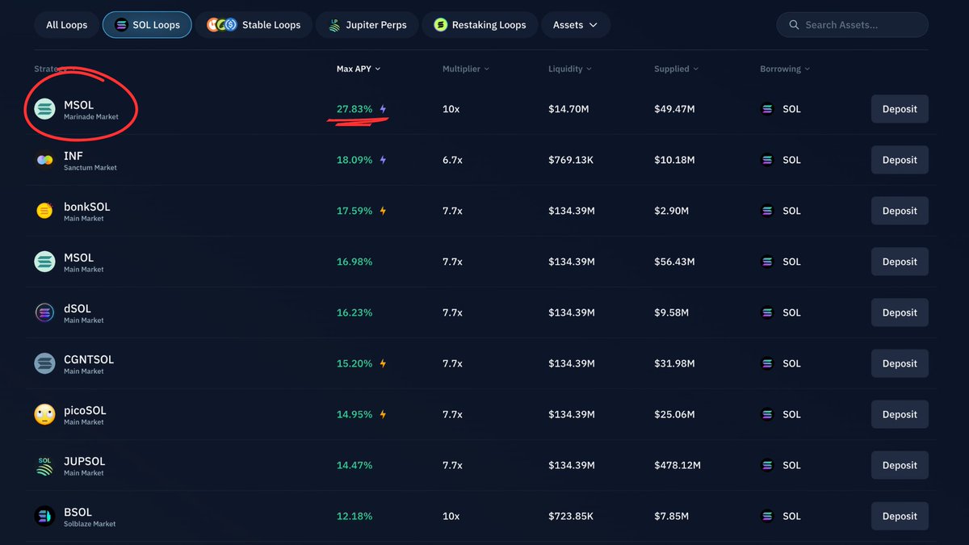Viewport: 969px width, 545px height.
Task: Sort by the Borrowing column
Action: [x=785, y=69]
